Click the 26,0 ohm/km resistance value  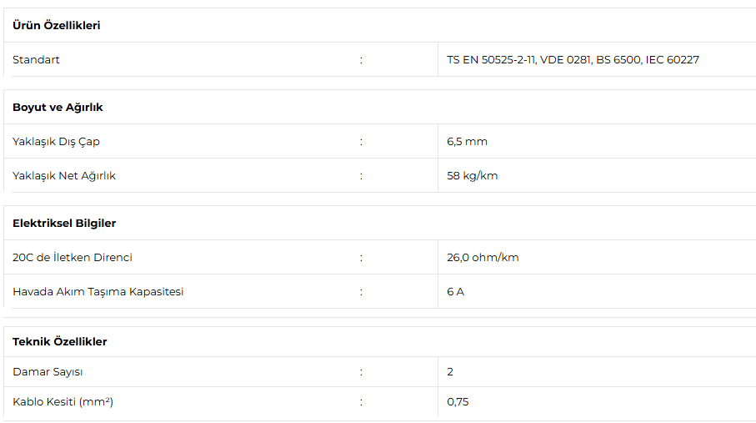[x=483, y=257]
